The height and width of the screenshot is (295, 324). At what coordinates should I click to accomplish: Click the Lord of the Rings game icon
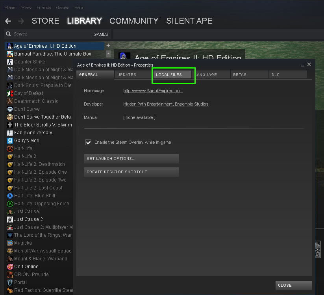coord(10,235)
